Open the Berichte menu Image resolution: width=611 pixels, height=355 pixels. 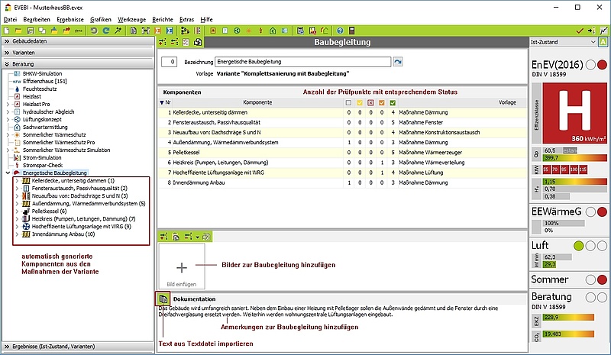[x=163, y=20]
